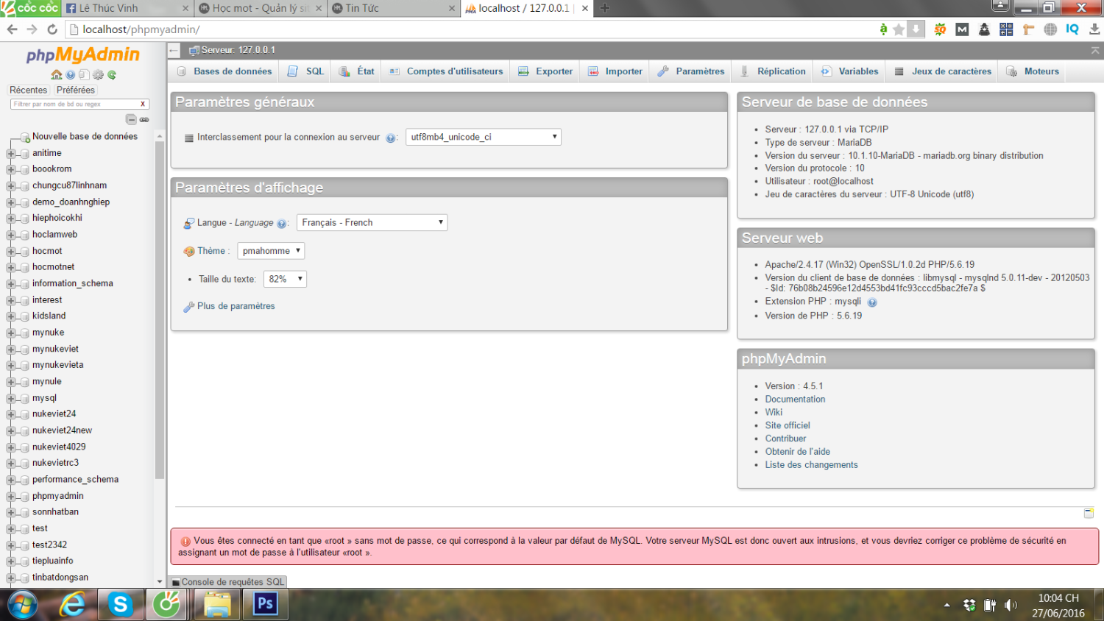The image size is (1104, 621).
Task: Open the Taille du texte 82% dropdown
Action: [285, 279]
